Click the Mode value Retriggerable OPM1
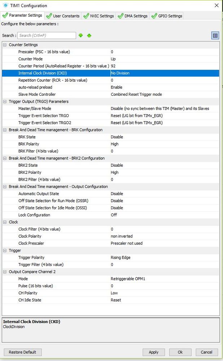Screen dimensions: 223x361 click(x=128, y=279)
